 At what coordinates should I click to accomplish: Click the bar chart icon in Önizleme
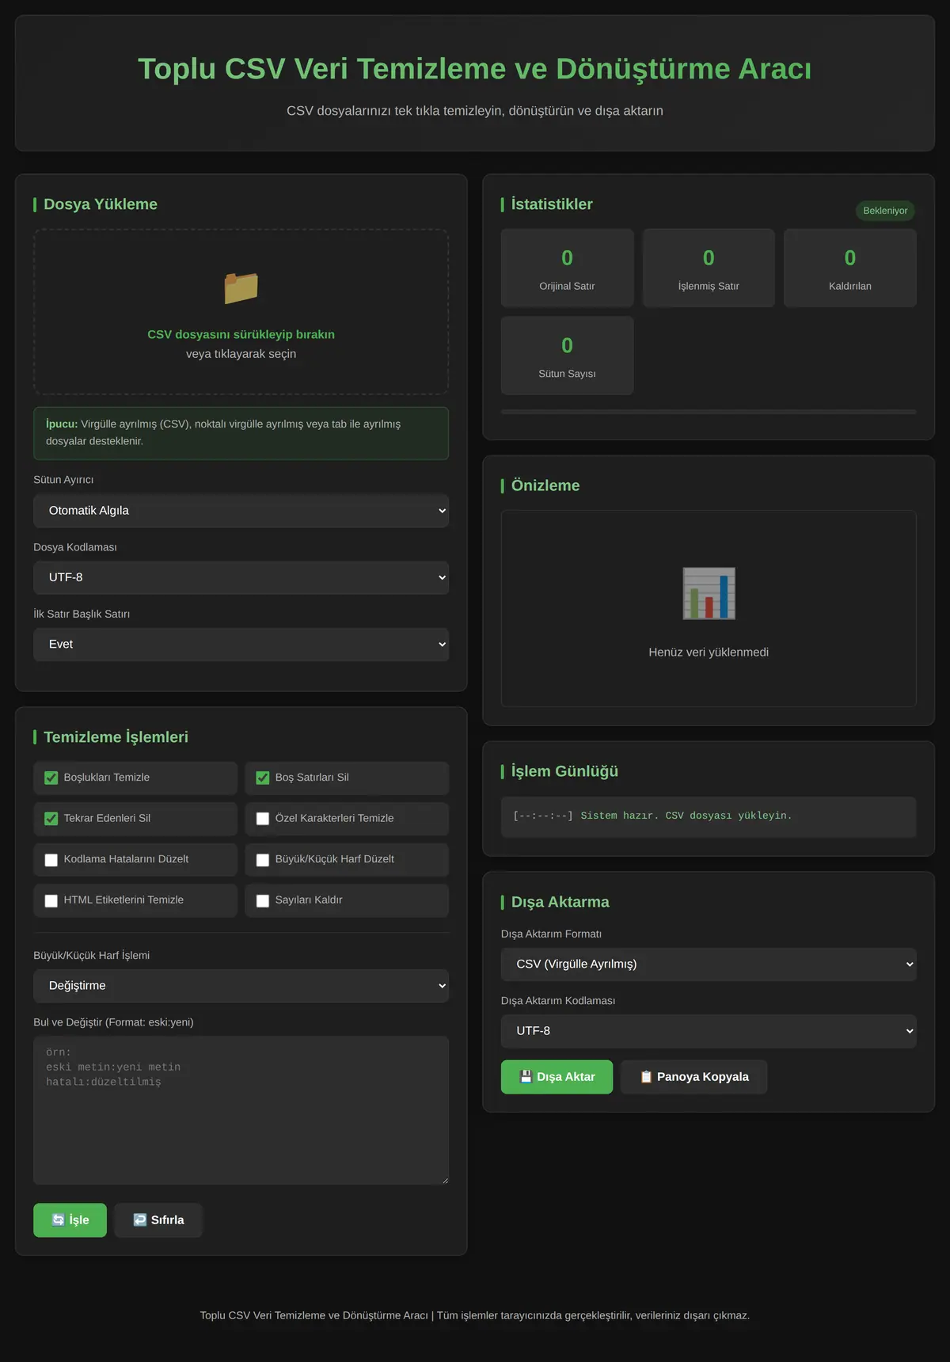coord(709,593)
